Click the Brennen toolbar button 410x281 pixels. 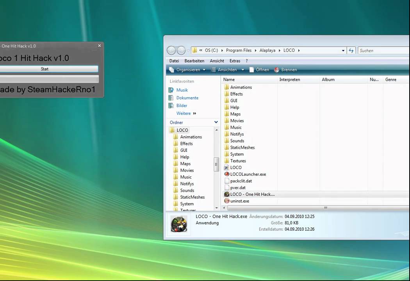285,70
